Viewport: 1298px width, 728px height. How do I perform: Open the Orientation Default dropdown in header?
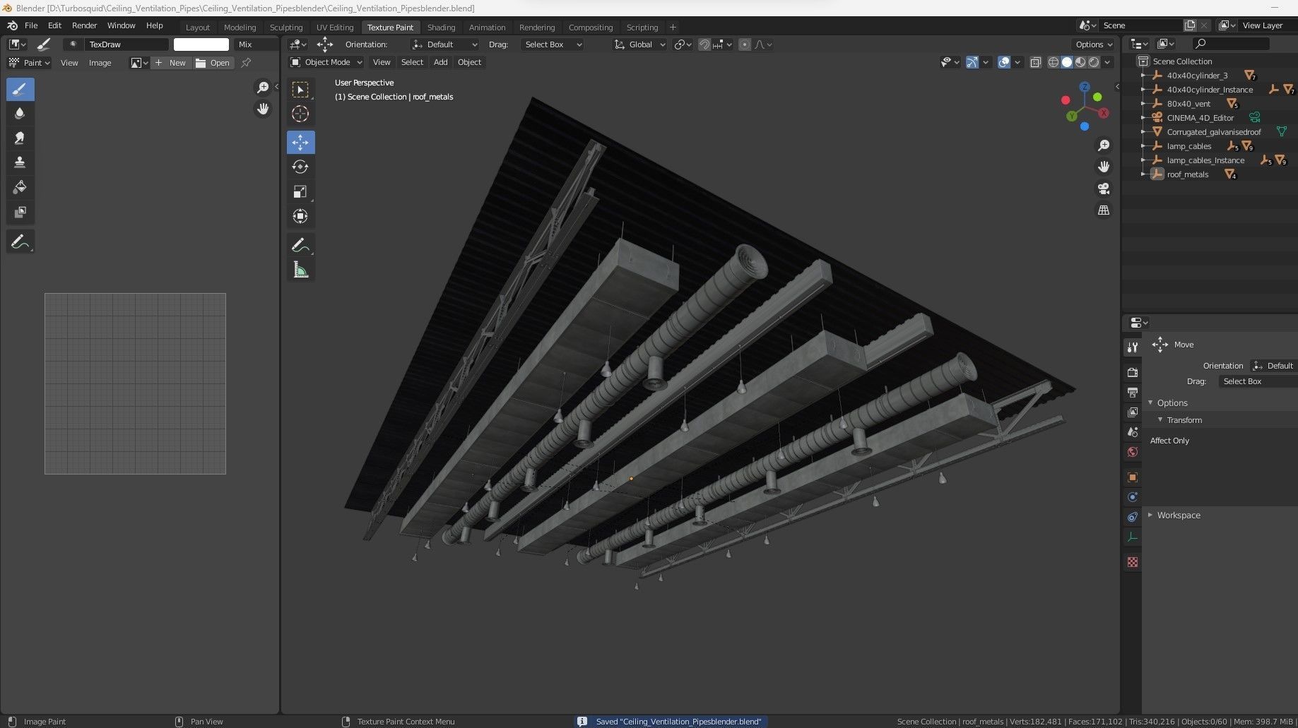point(445,44)
